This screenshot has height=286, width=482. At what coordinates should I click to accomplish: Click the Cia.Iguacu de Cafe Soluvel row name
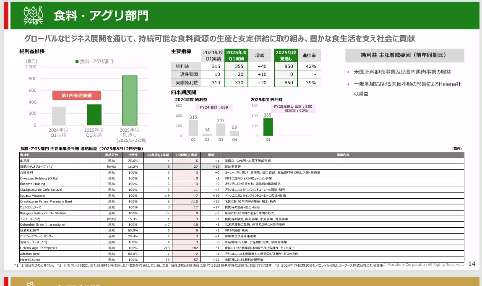(x=41, y=190)
